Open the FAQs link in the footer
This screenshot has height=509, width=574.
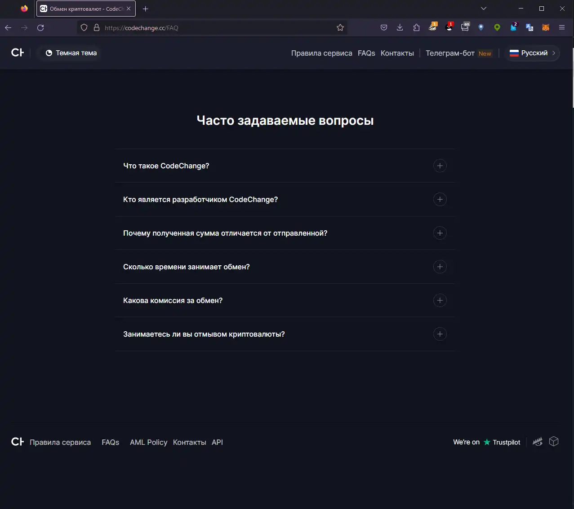pyautogui.click(x=111, y=442)
